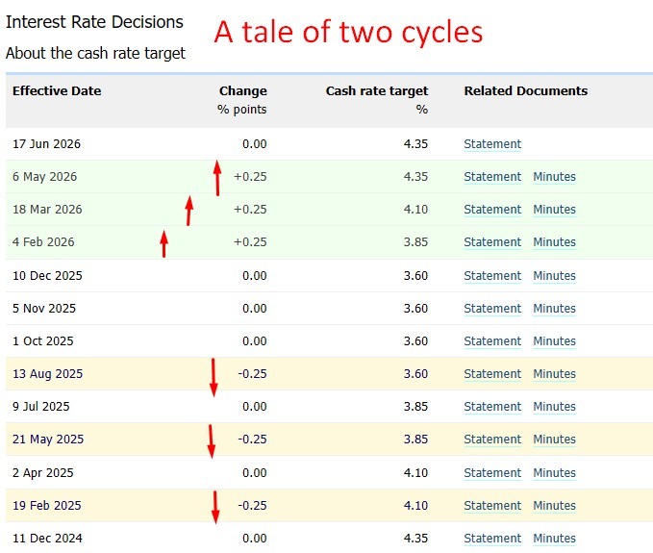Click the -0.25 change for 21 May 2025
The image size is (653, 553).
[x=252, y=440]
